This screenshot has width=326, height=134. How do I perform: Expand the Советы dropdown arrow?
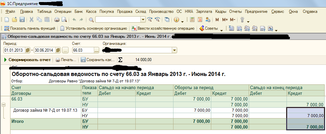[221, 30]
